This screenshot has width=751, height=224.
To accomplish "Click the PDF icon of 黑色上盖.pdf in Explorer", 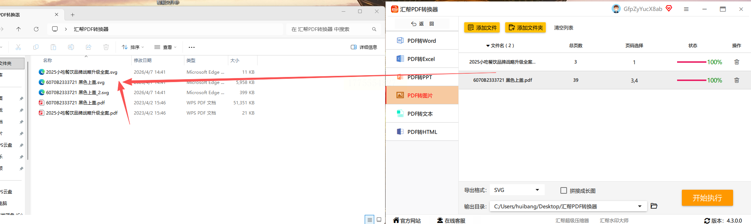I will click(42, 103).
